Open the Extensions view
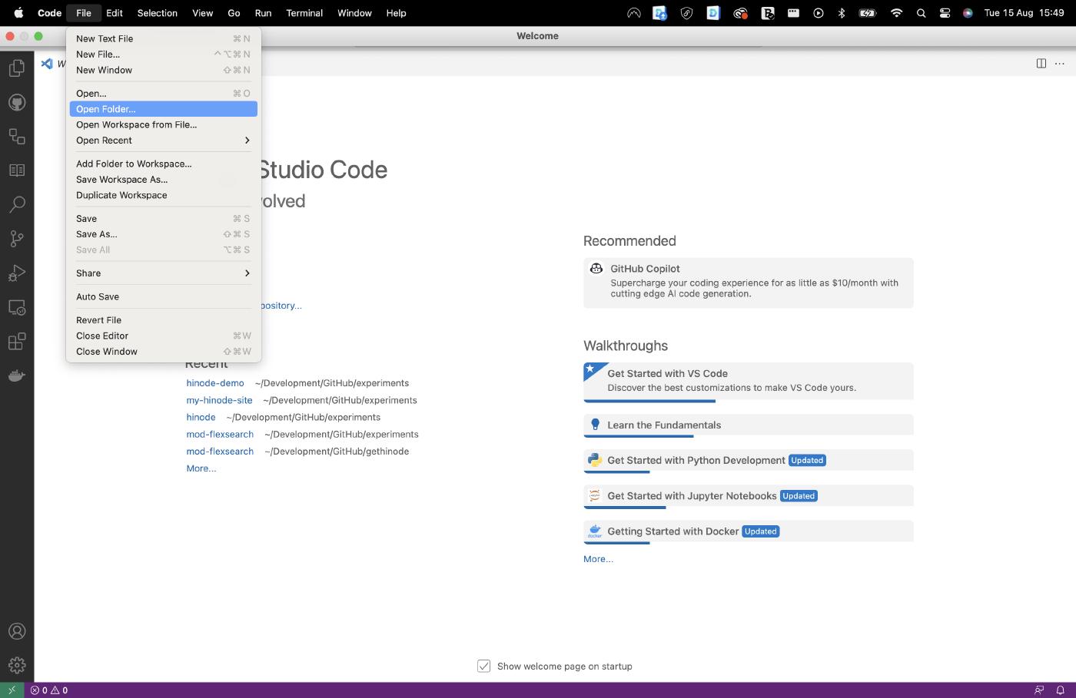 [x=17, y=341]
